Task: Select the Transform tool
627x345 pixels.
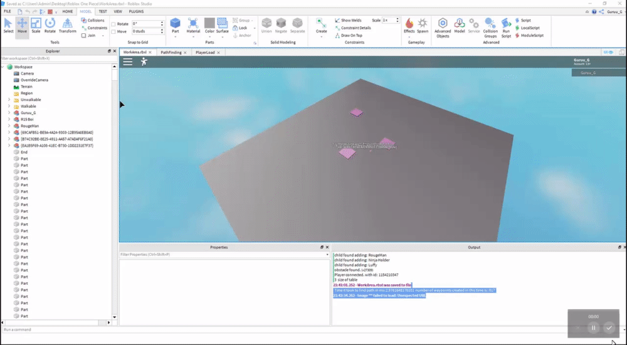Action: pyautogui.click(x=68, y=26)
